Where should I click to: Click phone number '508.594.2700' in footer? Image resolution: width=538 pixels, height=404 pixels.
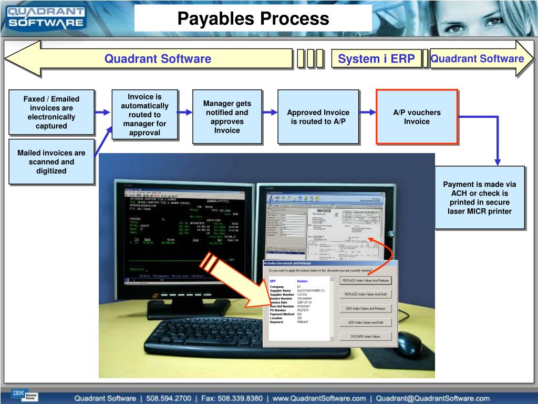point(169,399)
